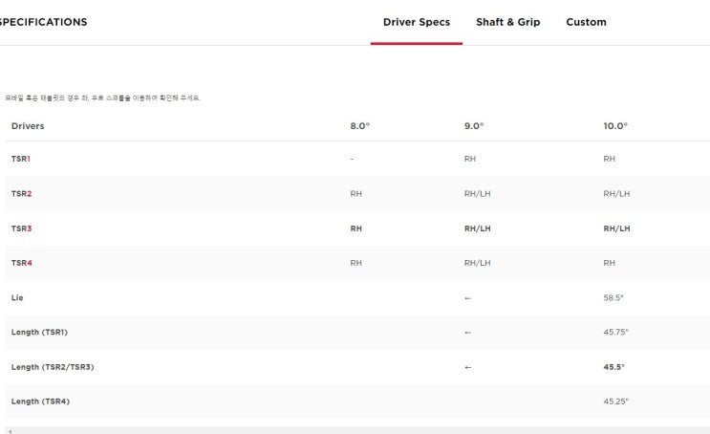Click the 45.75" length value
Image resolution: width=710 pixels, height=434 pixels.
[x=615, y=332]
